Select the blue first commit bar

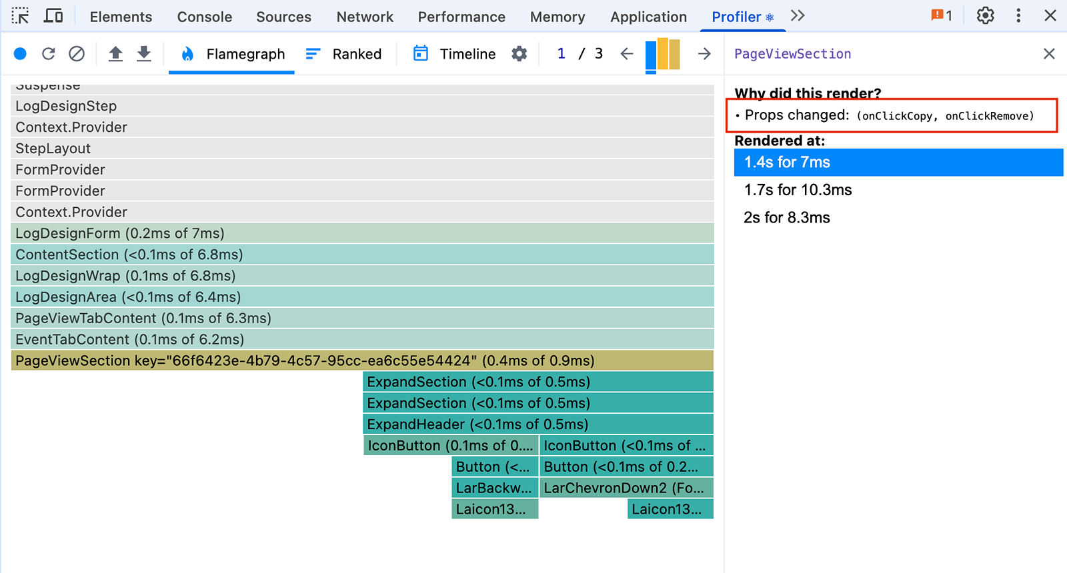pyautogui.click(x=651, y=55)
